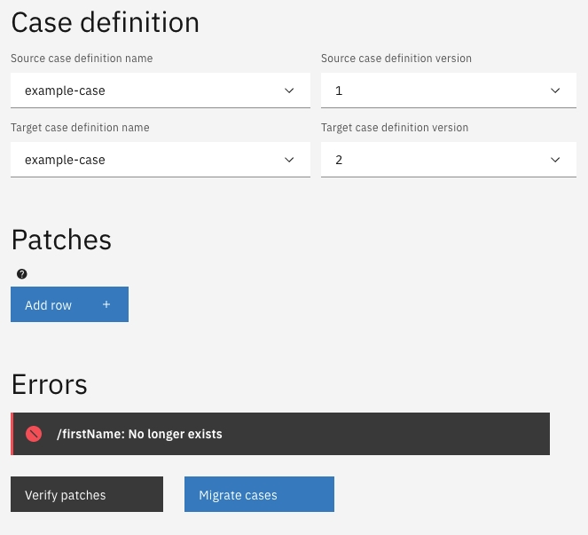588x535 pixels.
Task: Click the chevron in Source case definition version
Action: point(555,90)
